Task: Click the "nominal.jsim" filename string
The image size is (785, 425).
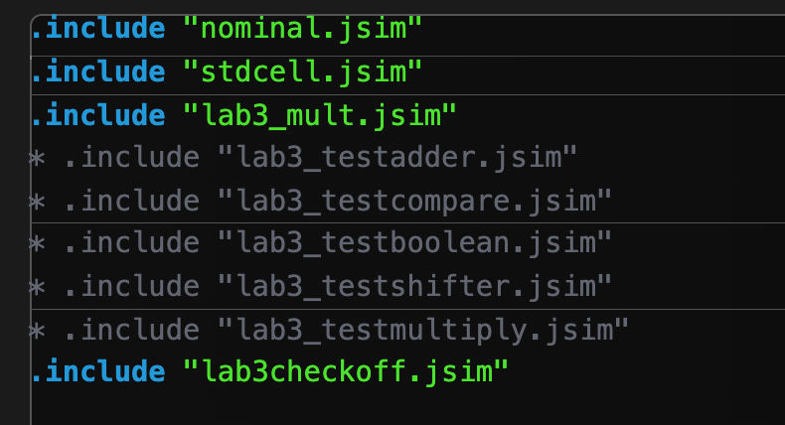Action: click(x=302, y=29)
